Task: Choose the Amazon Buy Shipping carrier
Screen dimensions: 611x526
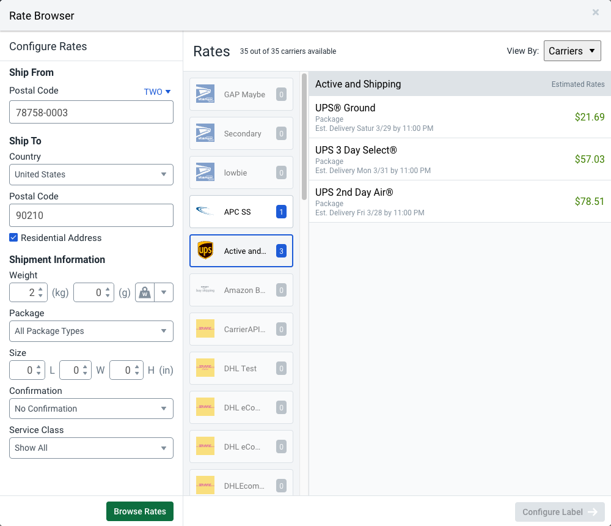Action: pos(241,290)
